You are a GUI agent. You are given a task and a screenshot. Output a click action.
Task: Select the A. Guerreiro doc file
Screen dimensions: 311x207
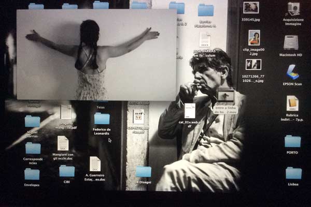[95, 164]
